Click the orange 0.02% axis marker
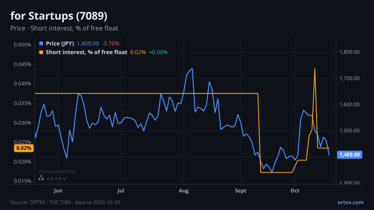374x210 pixels. tap(24, 148)
